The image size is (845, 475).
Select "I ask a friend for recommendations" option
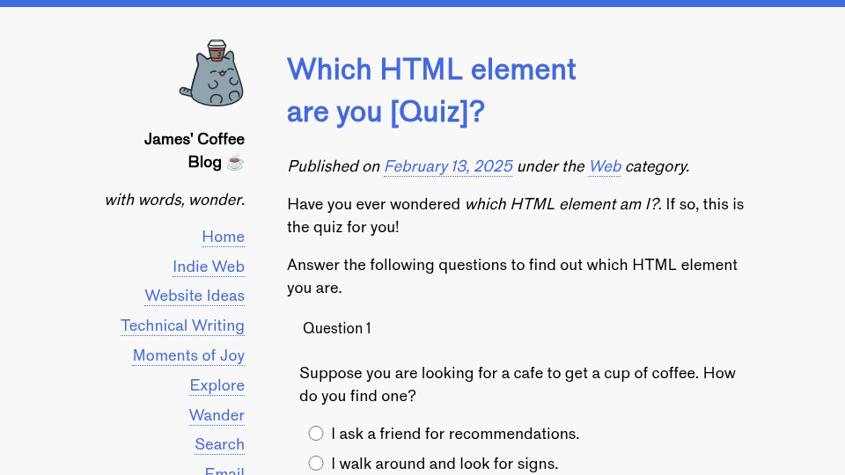[x=316, y=434]
